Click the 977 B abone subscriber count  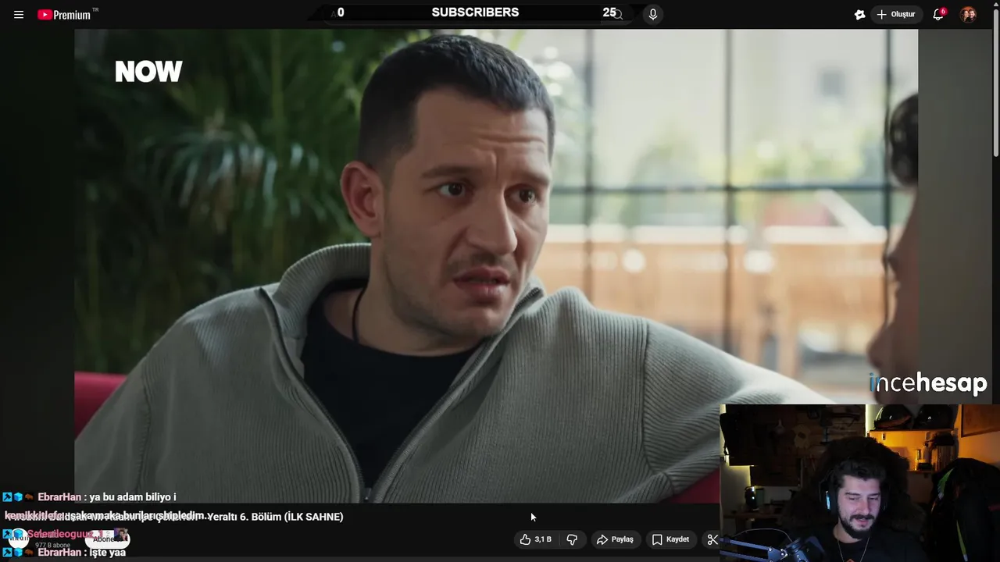coord(52,545)
